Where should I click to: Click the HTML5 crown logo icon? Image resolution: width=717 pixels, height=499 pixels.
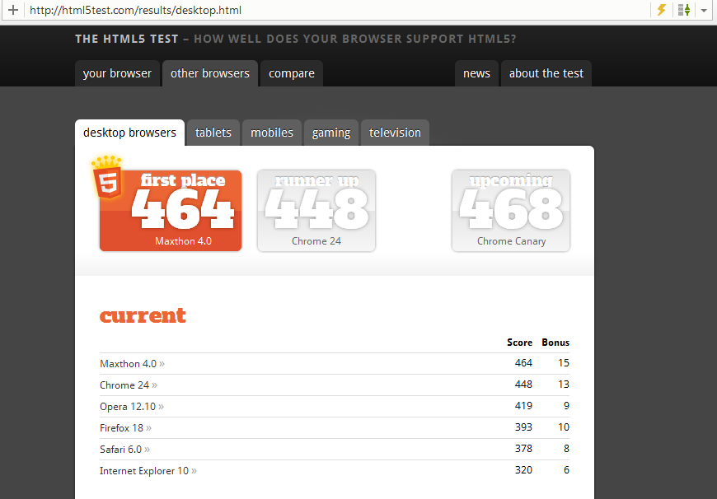pos(107,177)
